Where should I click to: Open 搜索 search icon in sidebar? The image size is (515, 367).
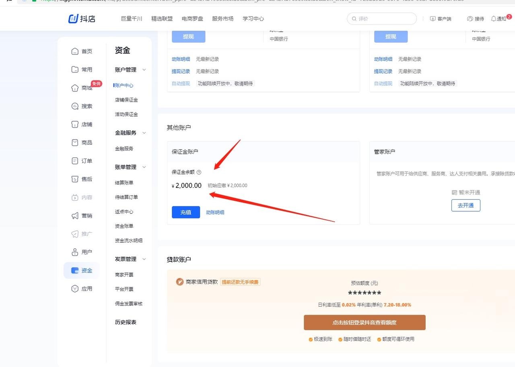pos(75,106)
